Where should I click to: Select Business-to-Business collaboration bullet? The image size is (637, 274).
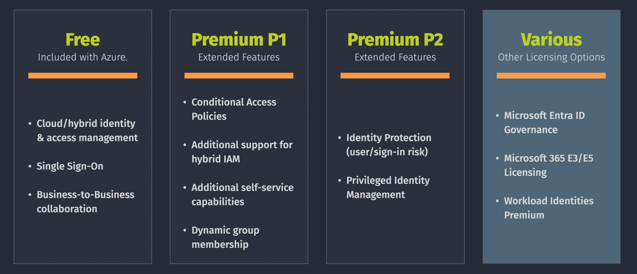[85, 202]
